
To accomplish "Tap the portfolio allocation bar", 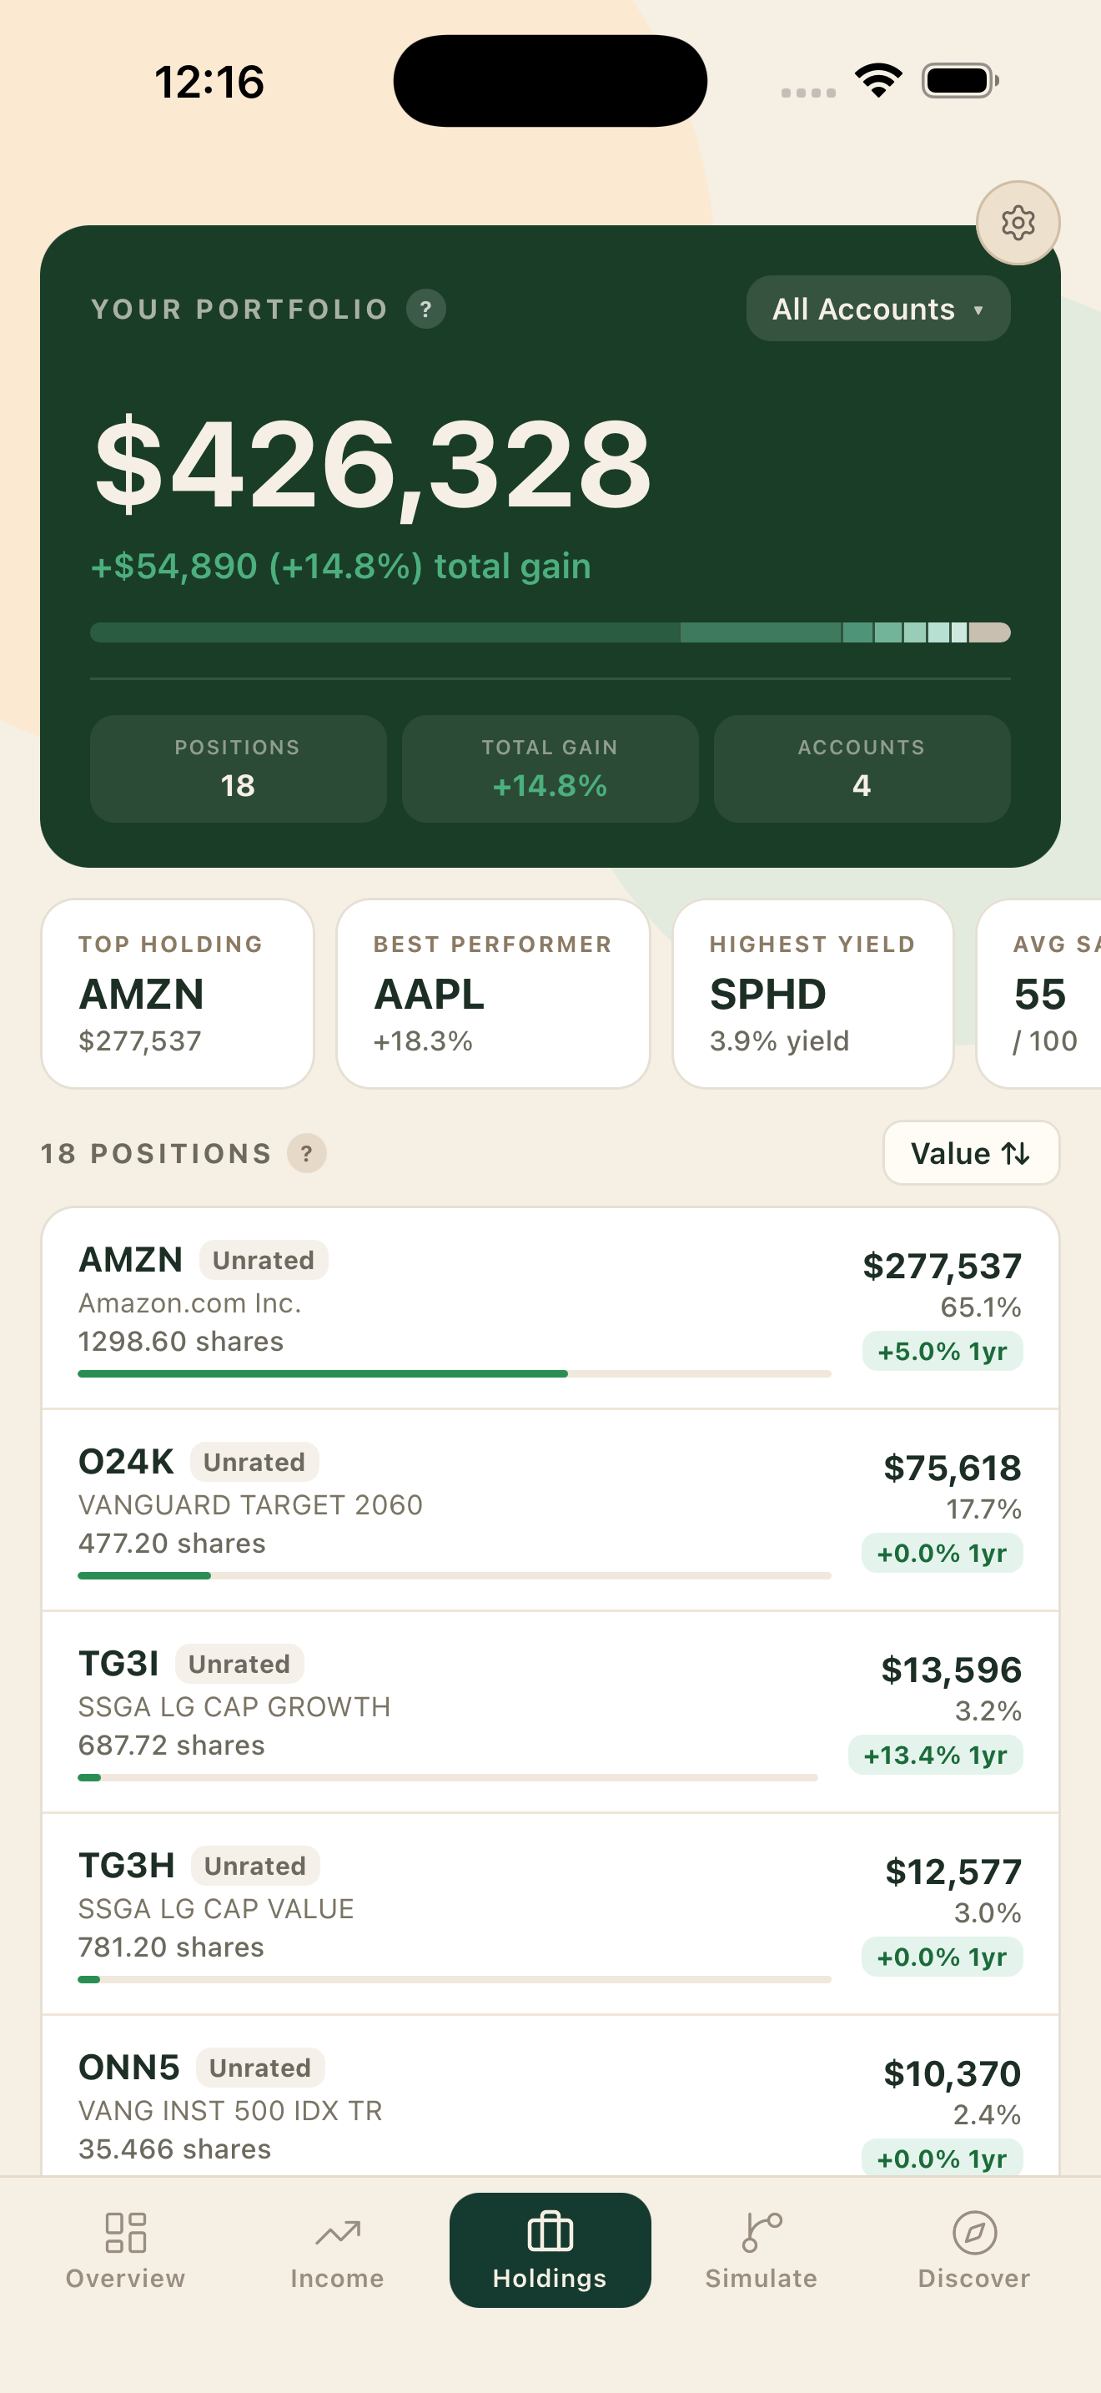I will pos(550,632).
